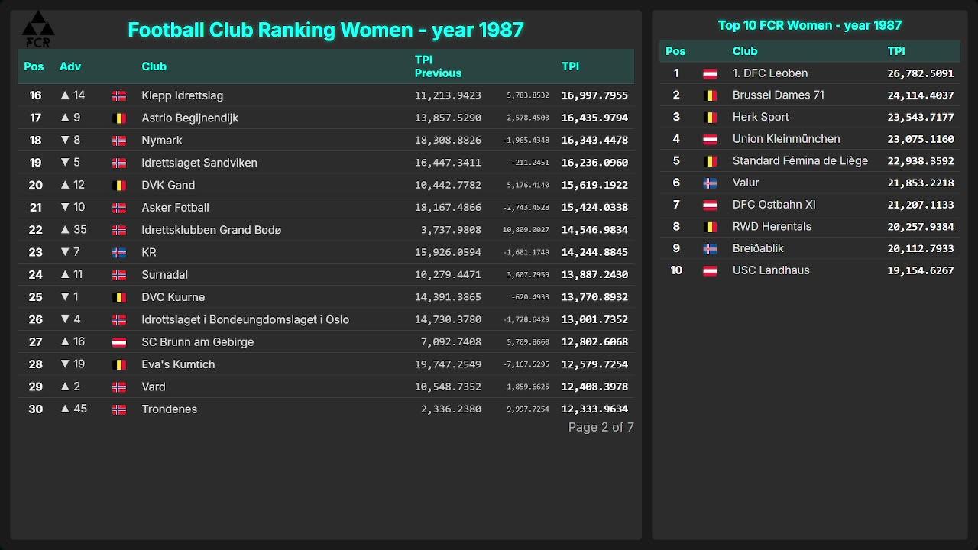Click flag next to Breiðablik
The image size is (978, 550).
point(710,249)
